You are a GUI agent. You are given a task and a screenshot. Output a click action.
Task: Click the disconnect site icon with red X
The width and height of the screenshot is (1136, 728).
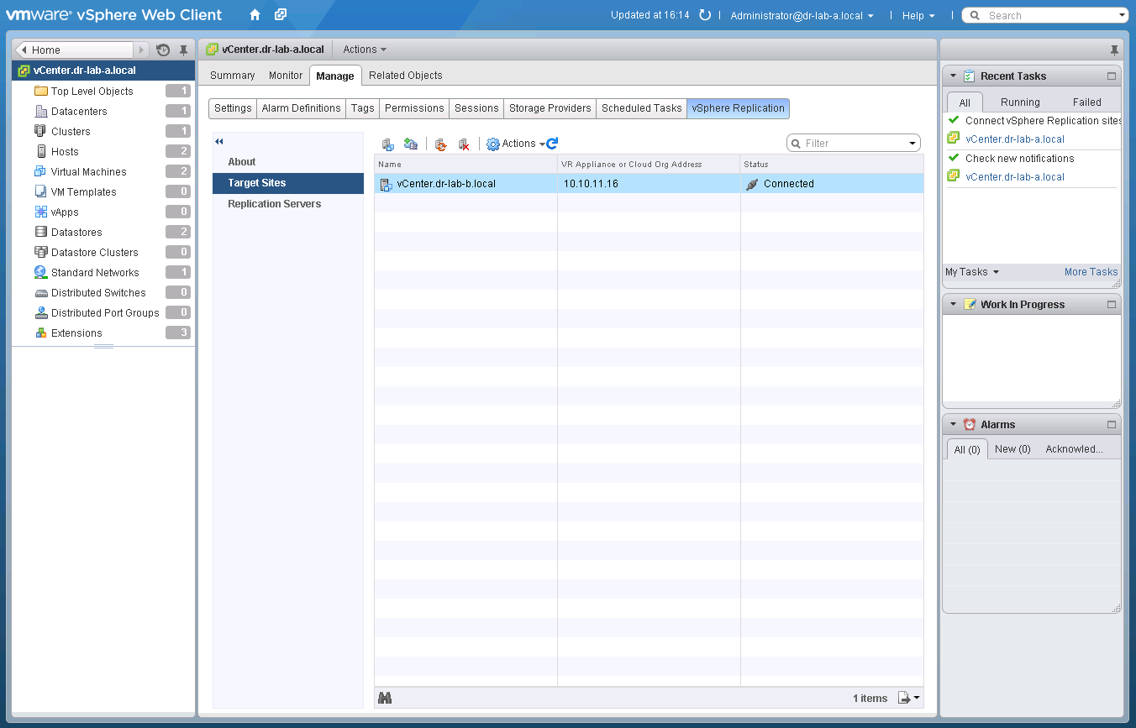point(463,144)
